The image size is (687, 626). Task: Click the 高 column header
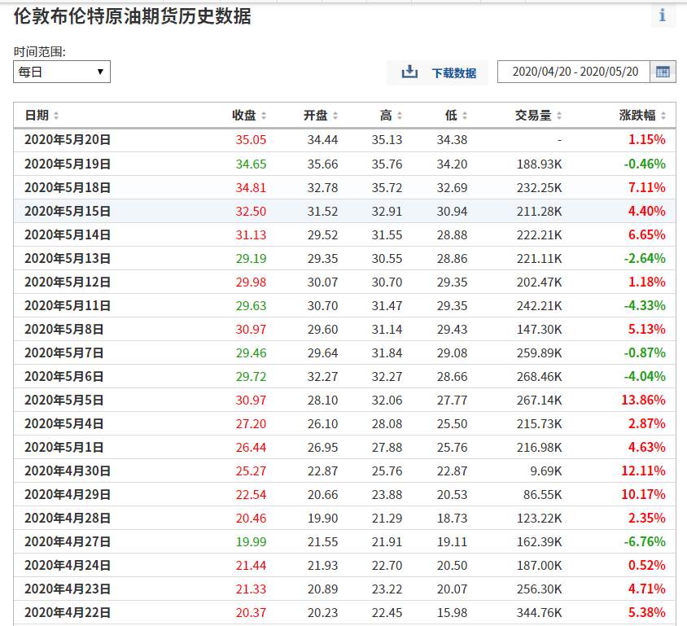(386, 116)
